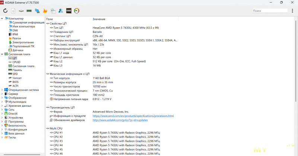Collapse the Компьютер tree node

click(x=2, y=19)
